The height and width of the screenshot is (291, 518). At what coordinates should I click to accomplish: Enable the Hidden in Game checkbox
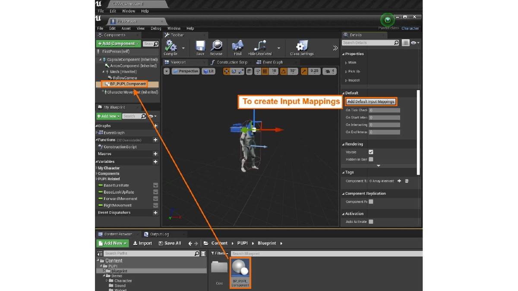(371, 160)
